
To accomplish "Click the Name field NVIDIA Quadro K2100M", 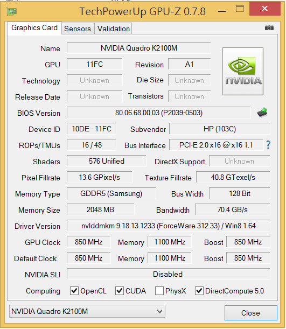I will [139, 48].
